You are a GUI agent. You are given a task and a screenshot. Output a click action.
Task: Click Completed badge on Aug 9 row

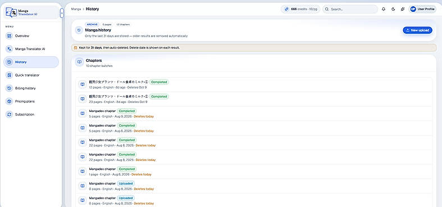pyautogui.click(x=126, y=111)
